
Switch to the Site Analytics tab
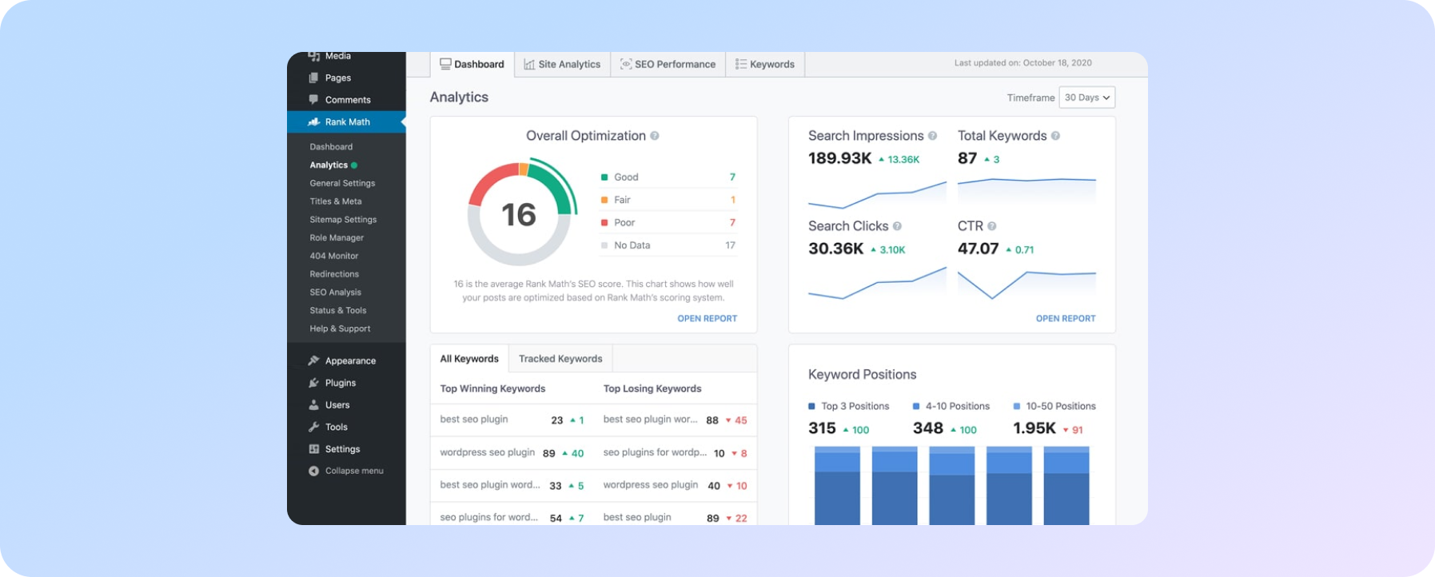pos(562,65)
